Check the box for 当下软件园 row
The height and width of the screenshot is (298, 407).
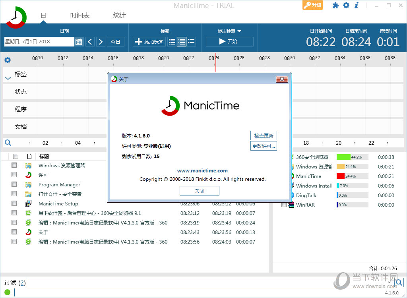tap(14, 213)
